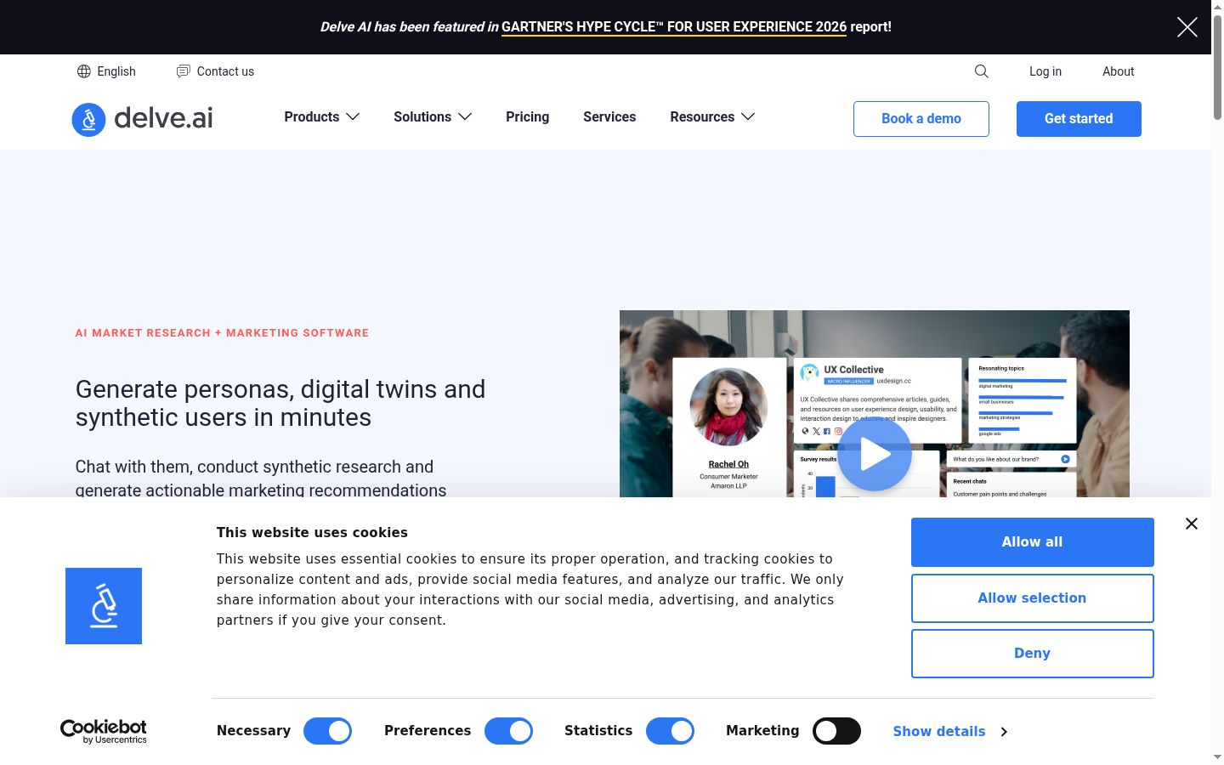This screenshot has width=1224, height=765.
Task: Open the Services page
Action: coord(609,117)
